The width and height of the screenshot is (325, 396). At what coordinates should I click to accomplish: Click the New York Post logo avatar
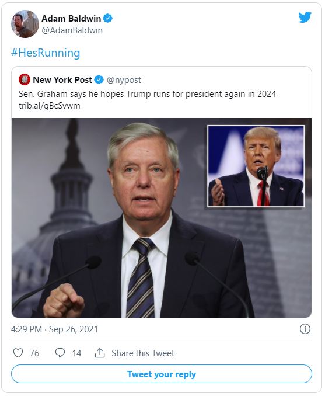tap(25, 80)
